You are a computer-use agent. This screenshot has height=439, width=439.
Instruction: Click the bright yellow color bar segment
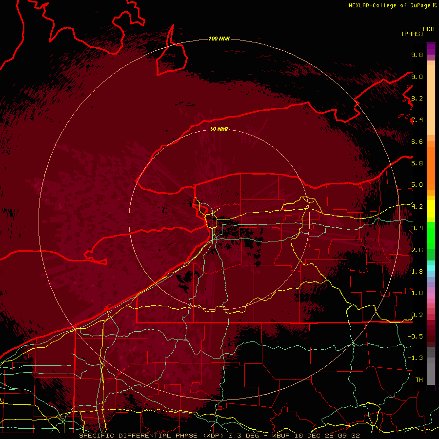[431, 209]
